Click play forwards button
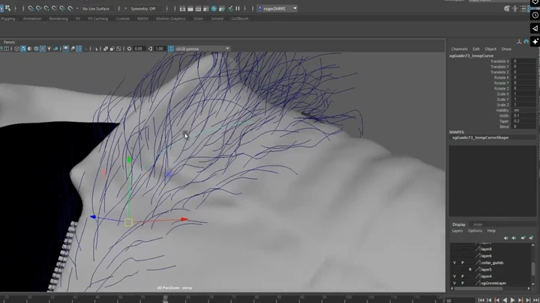 pos(513,300)
